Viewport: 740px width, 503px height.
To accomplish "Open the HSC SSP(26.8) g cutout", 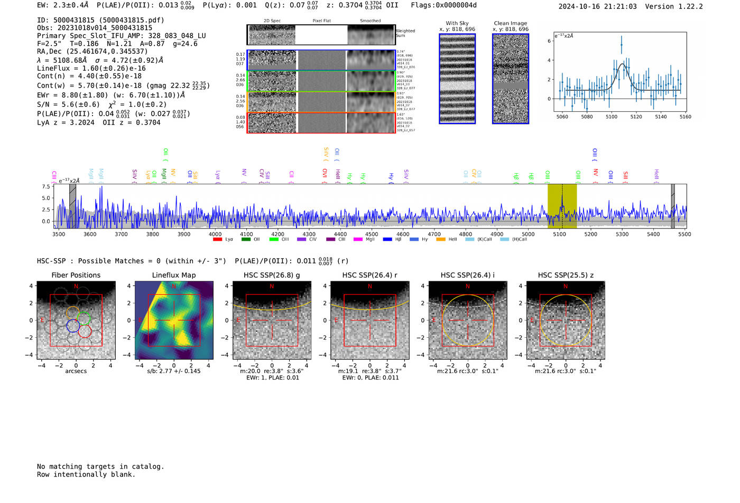I will [272, 320].
